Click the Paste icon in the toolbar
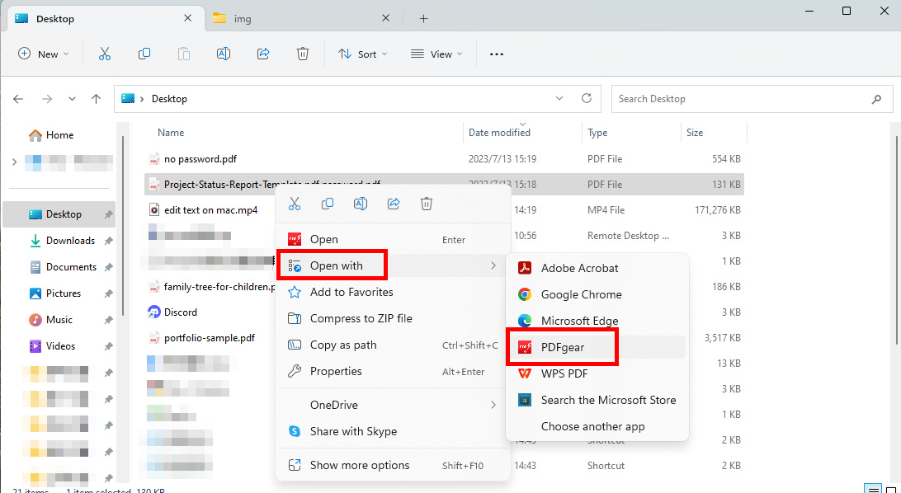 click(184, 54)
